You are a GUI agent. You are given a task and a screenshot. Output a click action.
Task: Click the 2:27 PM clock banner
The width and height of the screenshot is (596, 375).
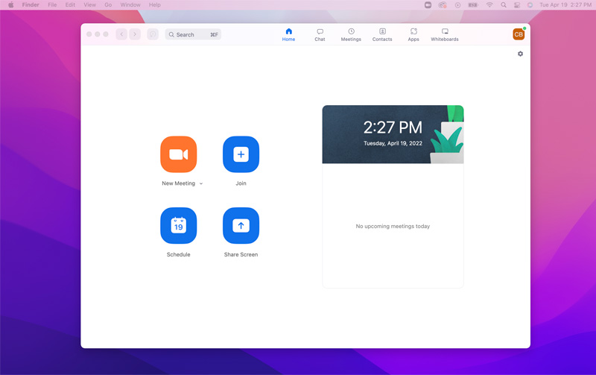(393, 134)
